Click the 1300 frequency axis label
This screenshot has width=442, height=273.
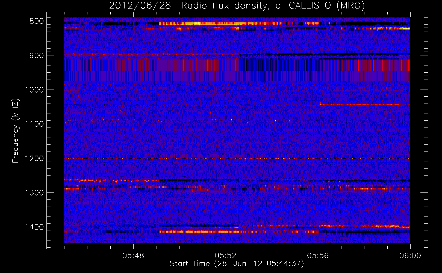click(34, 193)
